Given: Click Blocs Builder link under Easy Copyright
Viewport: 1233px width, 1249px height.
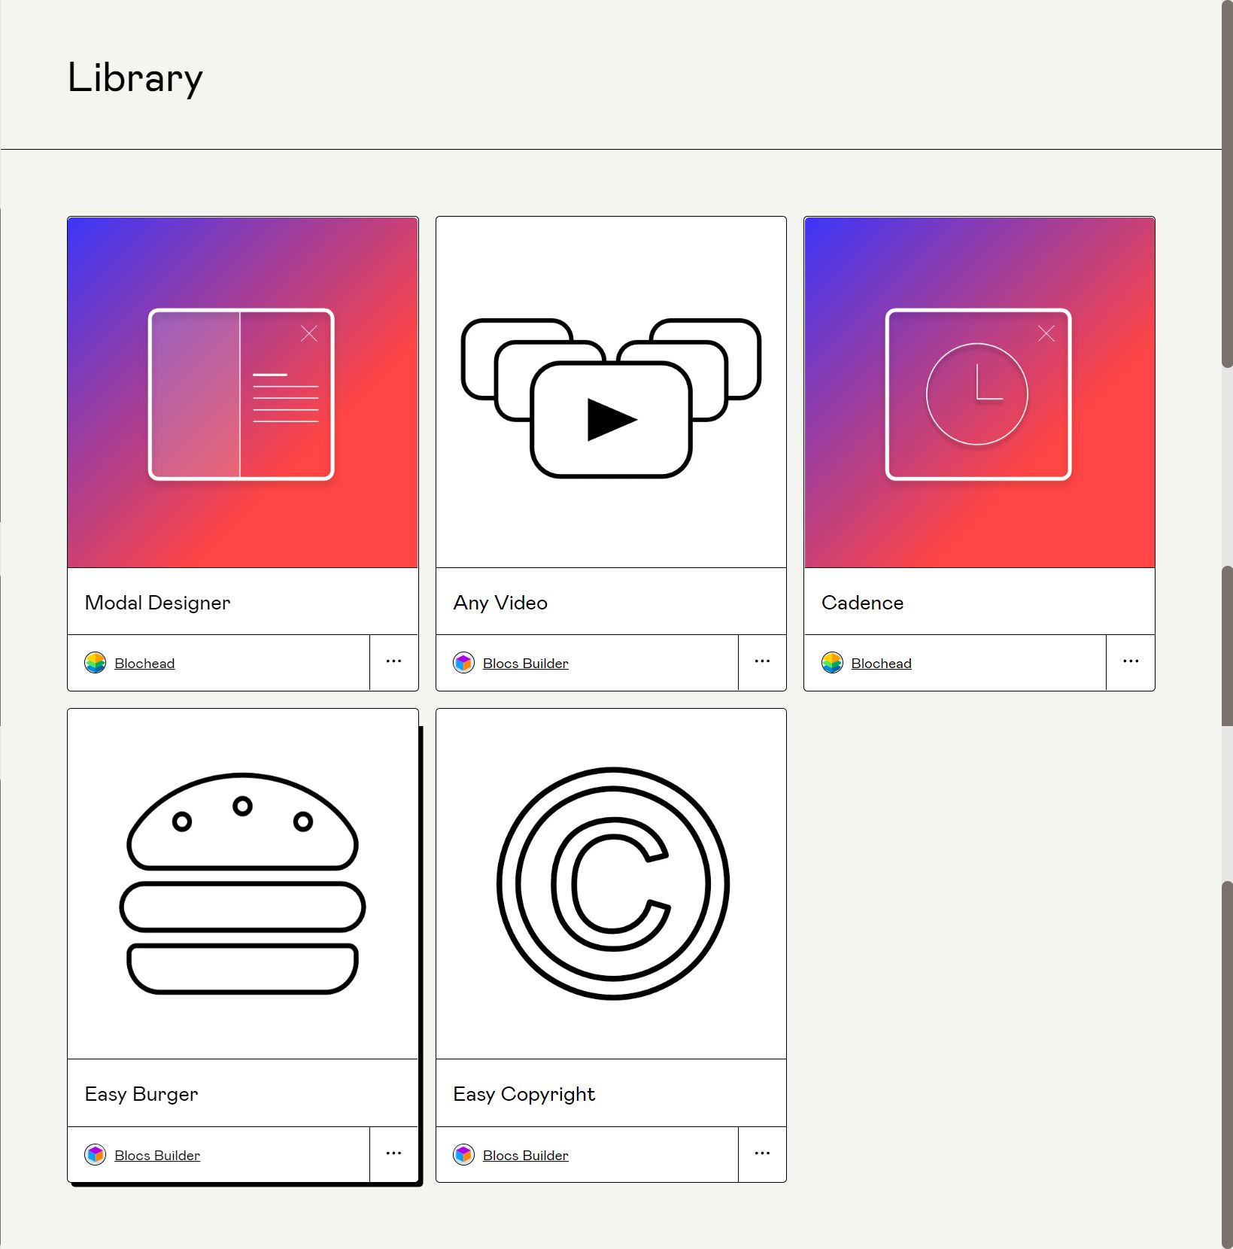Looking at the screenshot, I should tap(525, 1156).
